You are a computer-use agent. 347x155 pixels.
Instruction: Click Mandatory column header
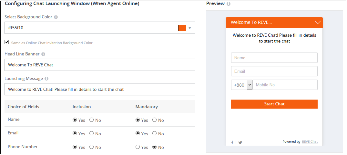(147, 107)
